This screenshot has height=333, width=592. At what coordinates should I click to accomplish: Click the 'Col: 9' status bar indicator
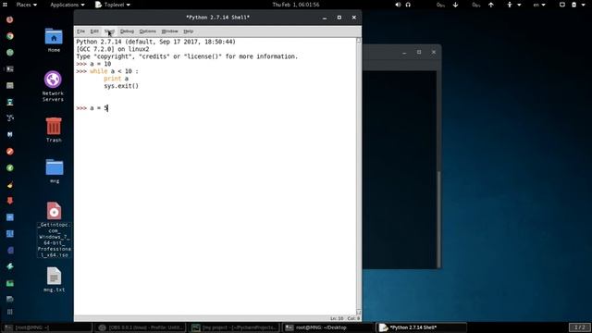[x=353, y=318]
